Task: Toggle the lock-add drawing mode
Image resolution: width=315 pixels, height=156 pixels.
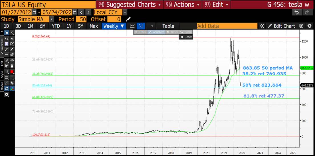Action: point(12,83)
